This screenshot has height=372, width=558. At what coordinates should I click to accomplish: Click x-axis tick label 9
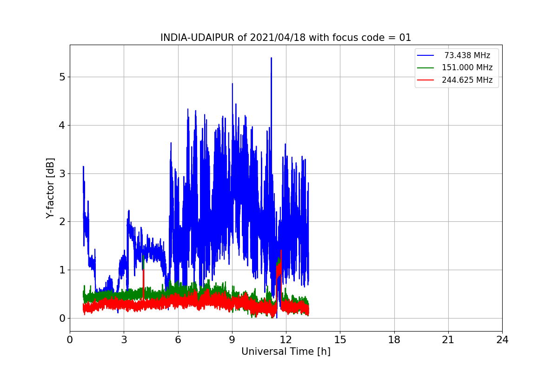pyautogui.click(x=232, y=340)
